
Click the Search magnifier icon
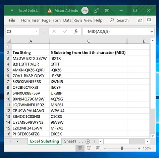[112, 20]
